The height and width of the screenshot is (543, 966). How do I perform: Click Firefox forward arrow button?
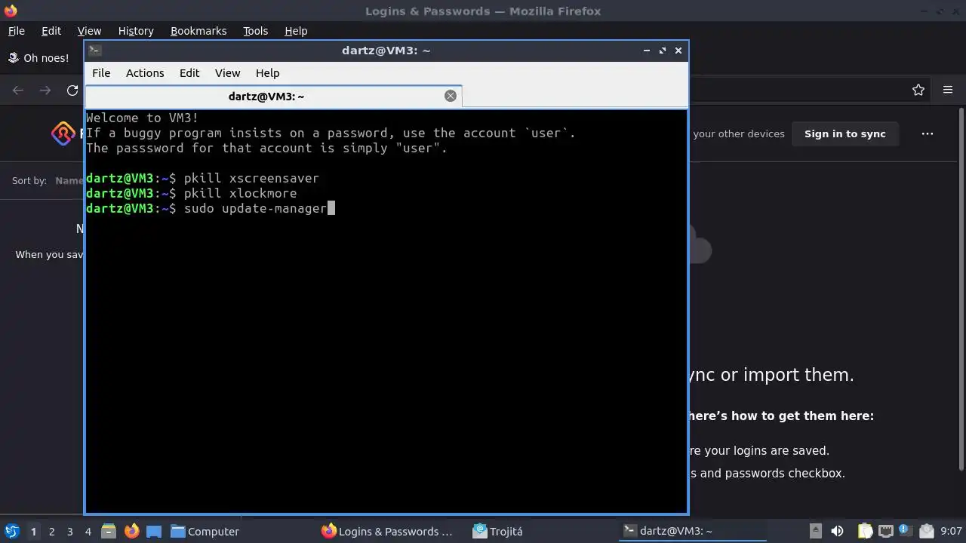[45, 90]
